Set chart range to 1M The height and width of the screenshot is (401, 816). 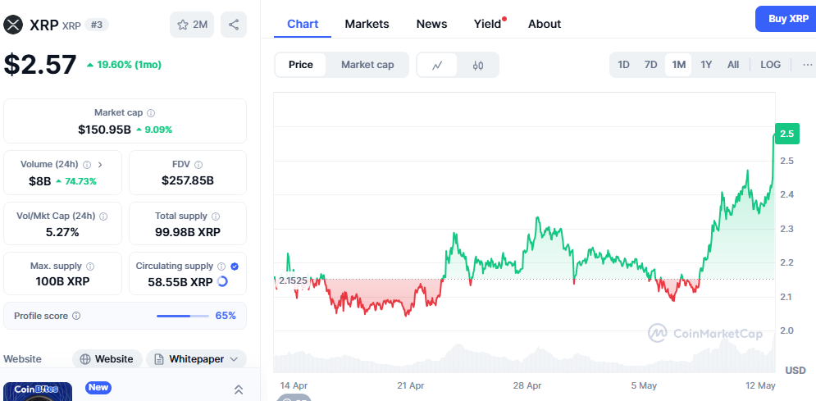pos(678,65)
